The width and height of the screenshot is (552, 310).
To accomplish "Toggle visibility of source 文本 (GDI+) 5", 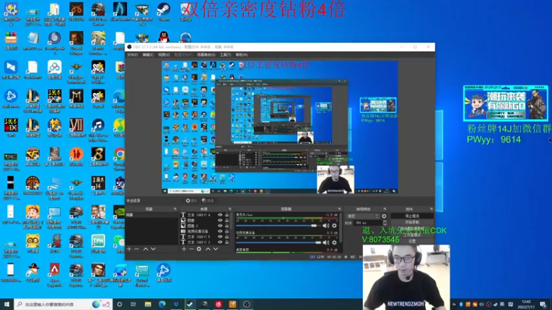I will coord(220,236).
